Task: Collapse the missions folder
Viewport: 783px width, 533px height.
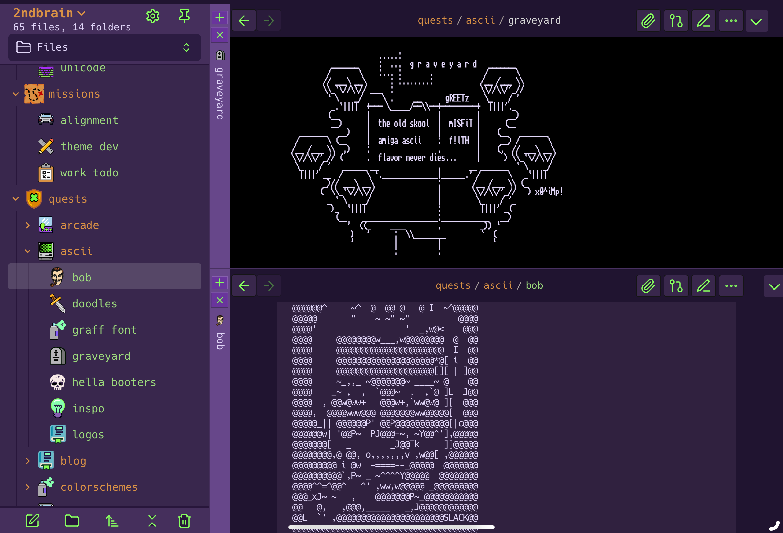Action: [16, 94]
